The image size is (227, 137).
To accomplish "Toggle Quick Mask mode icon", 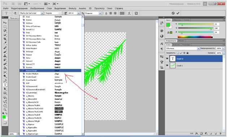I will coord(5,123).
